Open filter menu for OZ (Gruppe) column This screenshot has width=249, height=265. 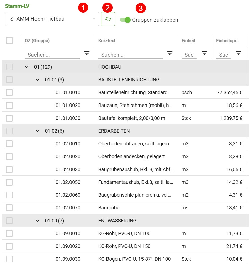[87, 53]
